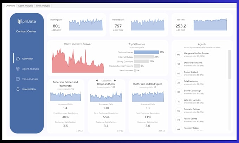Click the red Wait Time Until Answer chart
The image size is (239, 143).
(78, 60)
